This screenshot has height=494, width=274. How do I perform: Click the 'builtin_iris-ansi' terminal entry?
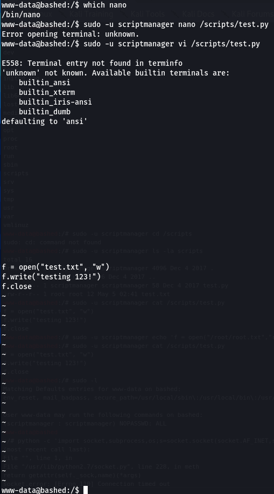[x=55, y=102]
